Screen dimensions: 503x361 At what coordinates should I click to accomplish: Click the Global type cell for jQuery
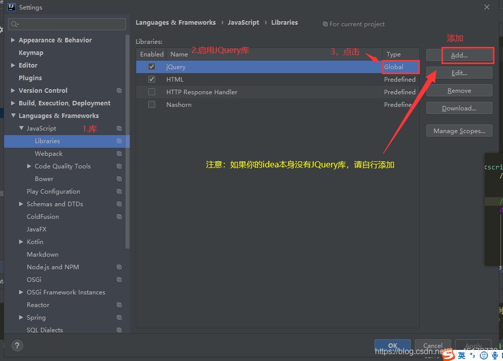(401, 67)
